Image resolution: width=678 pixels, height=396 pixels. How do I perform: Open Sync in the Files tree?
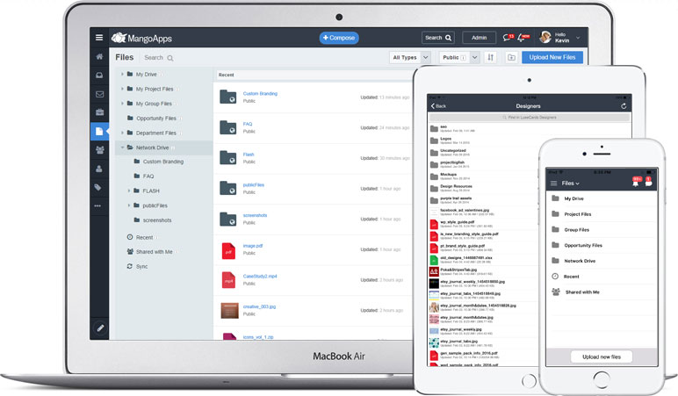141,266
